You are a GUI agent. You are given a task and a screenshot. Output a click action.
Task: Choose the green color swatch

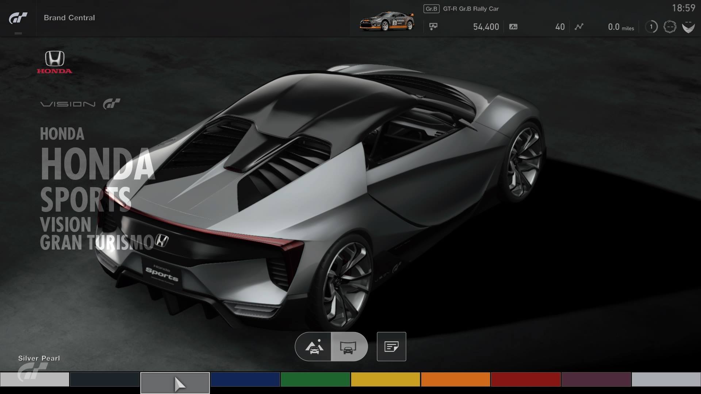click(x=315, y=379)
